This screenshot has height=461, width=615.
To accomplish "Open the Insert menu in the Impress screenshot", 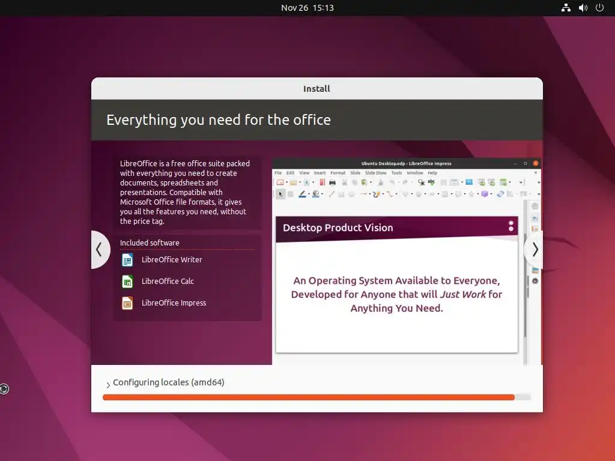I will point(320,173).
